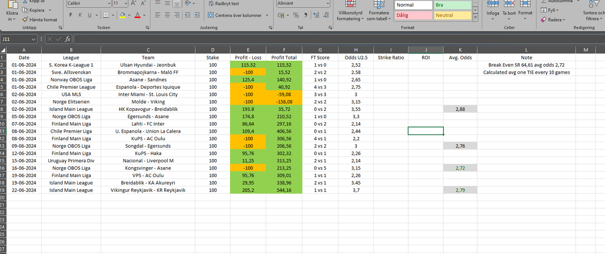Select Hämta format painter
The image size is (605, 254).
coord(40,20)
